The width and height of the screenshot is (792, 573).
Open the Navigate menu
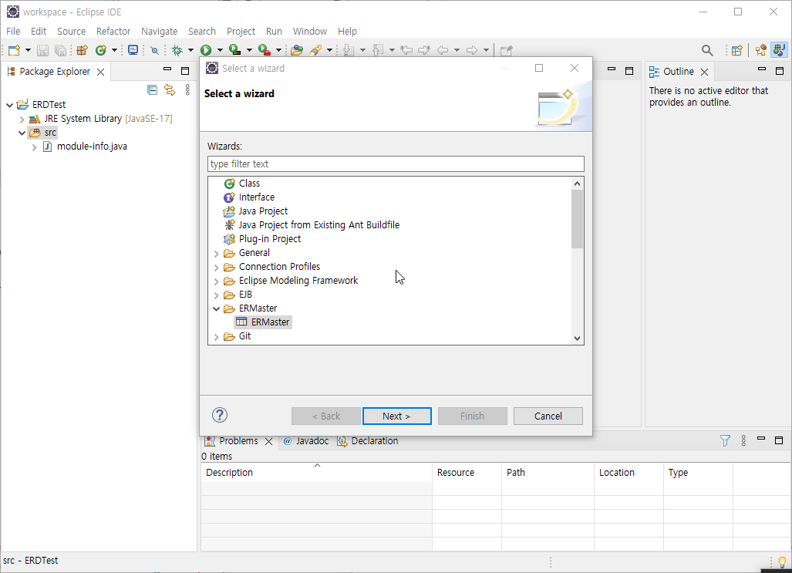click(x=159, y=32)
